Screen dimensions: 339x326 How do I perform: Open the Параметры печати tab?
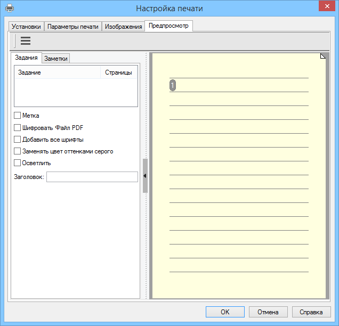(x=73, y=26)
